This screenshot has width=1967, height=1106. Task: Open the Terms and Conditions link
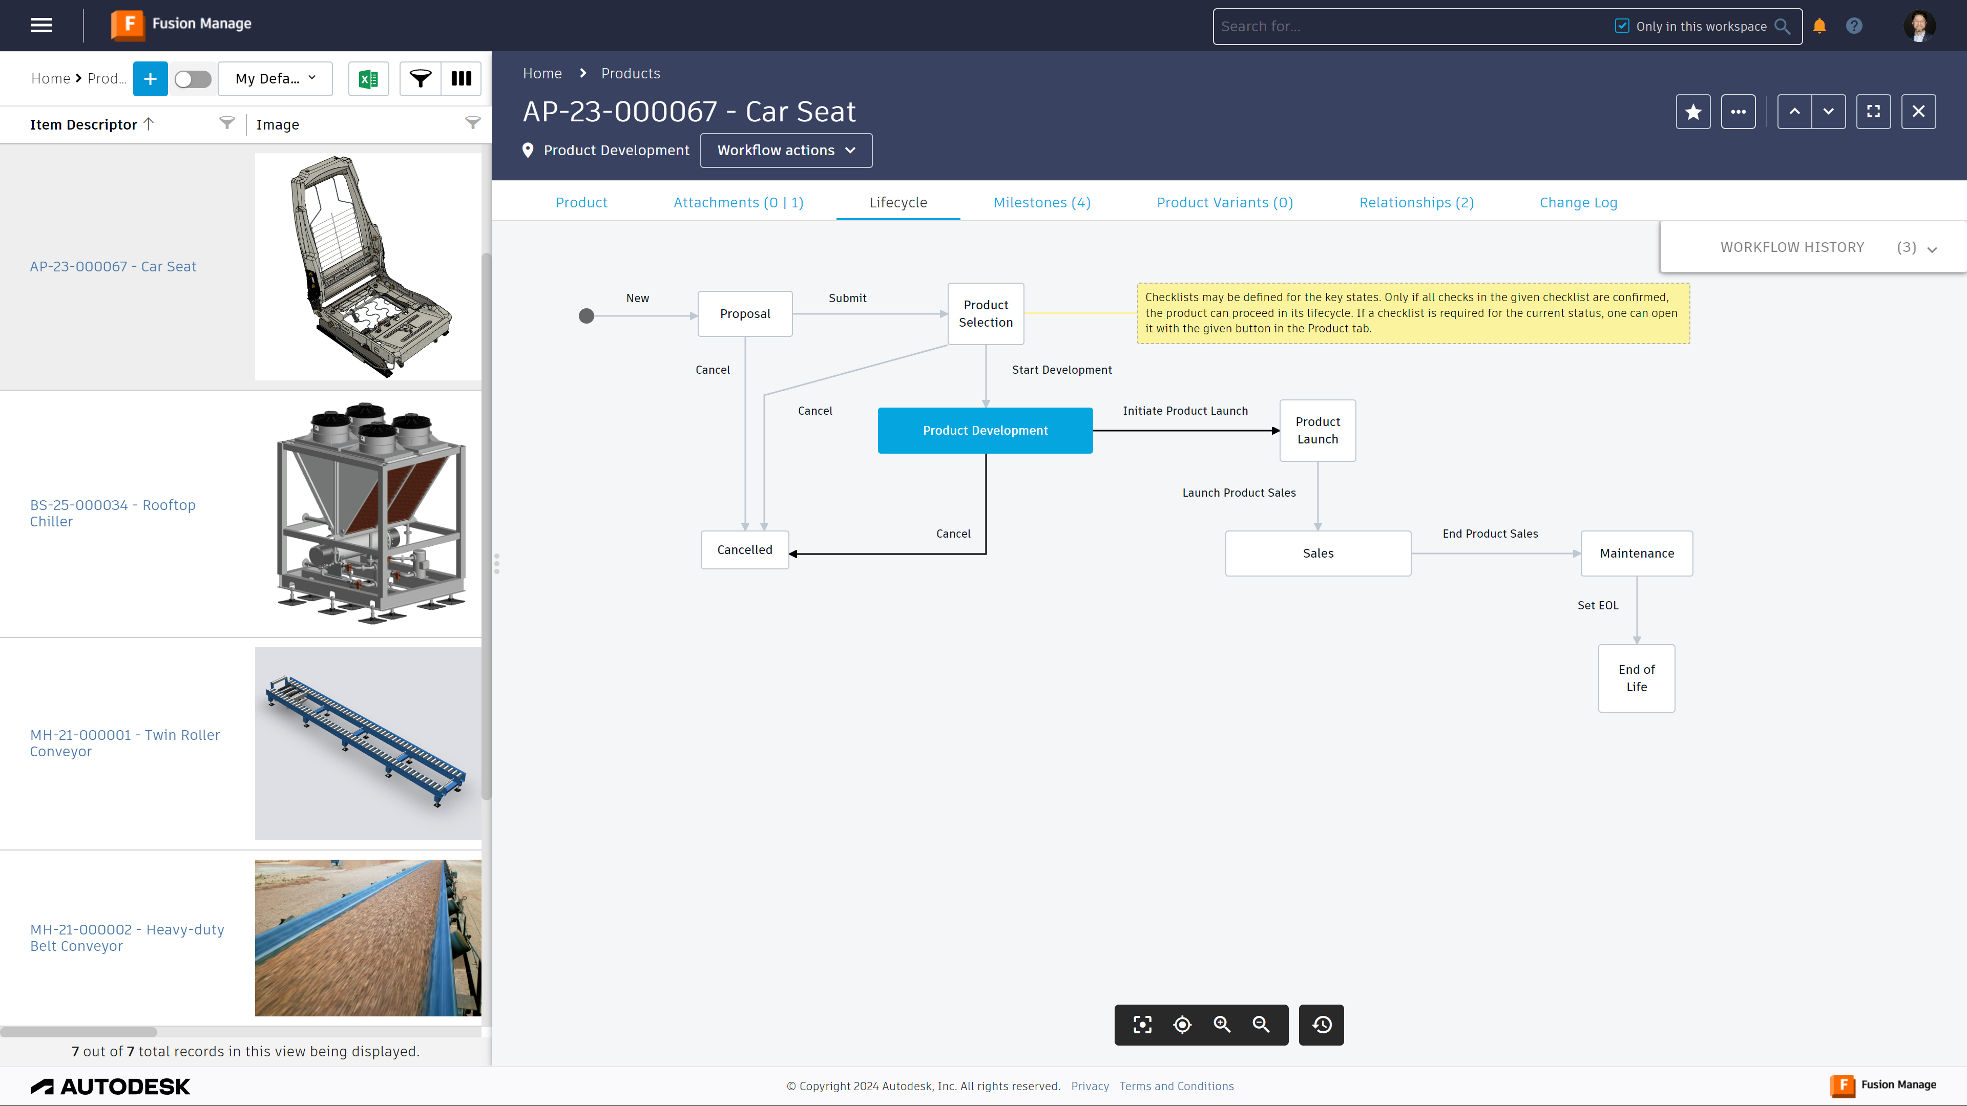1176,1086
